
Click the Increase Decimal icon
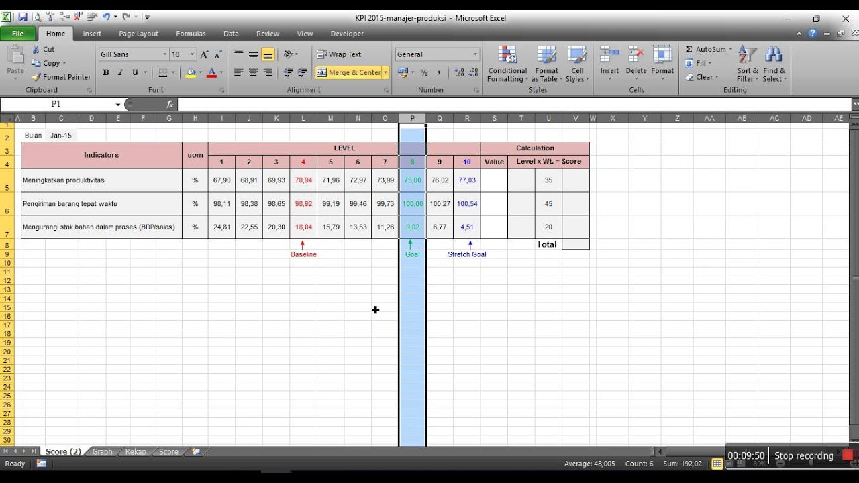pos(459,72)
